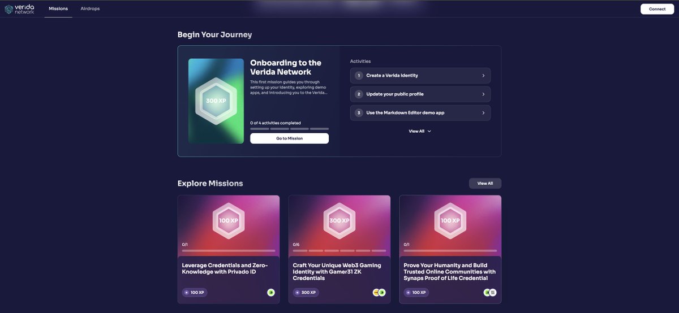Click the 0 of 4 activities completed text
Viewport: 679px width, 313px height.
pyautogui.click(x=276, y=123)
